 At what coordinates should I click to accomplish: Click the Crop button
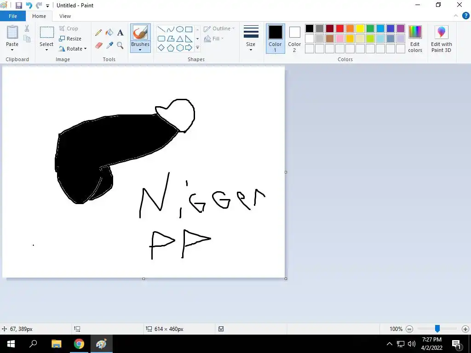69,28
